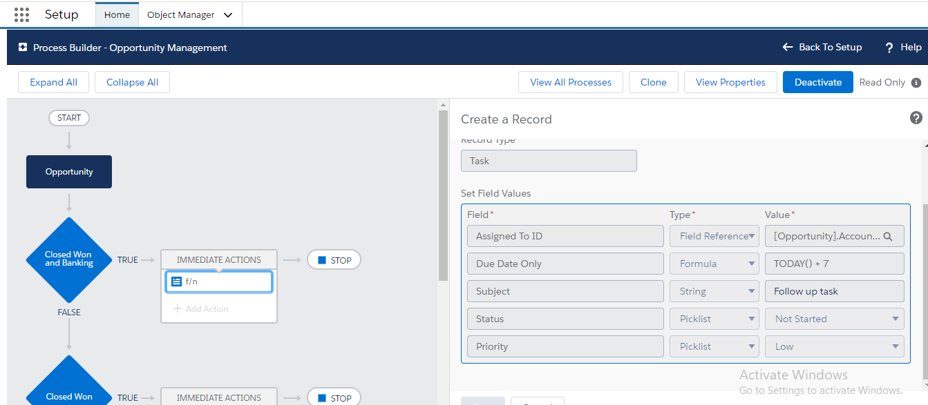Click the View All Processes button
Screen dimensions: 928x405
[570, 82]
